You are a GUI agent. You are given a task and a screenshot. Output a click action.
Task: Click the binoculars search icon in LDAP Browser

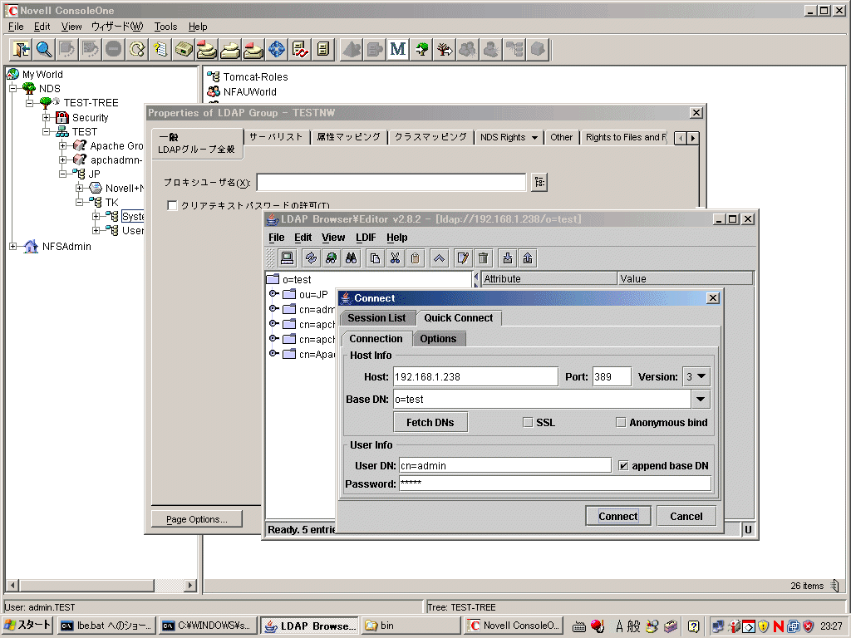[352, 258]
